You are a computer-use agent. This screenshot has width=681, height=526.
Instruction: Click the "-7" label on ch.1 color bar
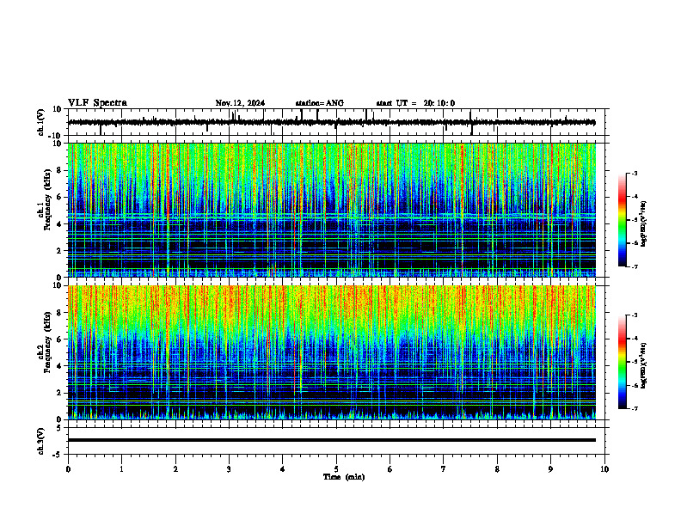pos(635,266)
